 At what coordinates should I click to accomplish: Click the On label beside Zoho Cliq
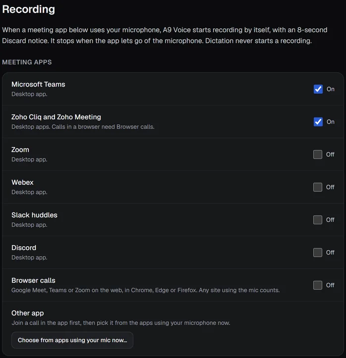coord(330,122)
